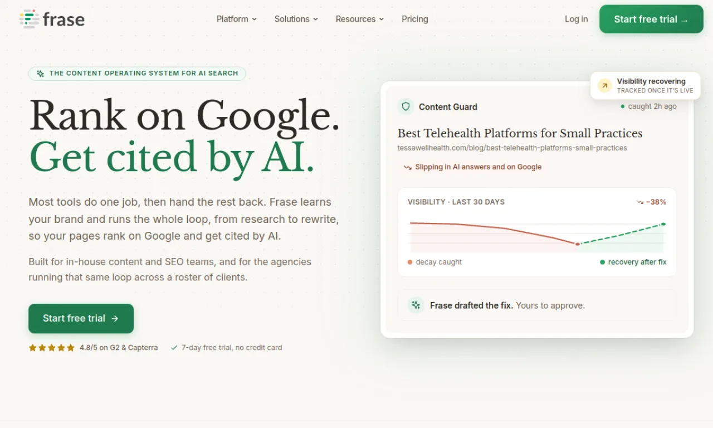The height and width of the screenshot is (428, 713).
Task: Expand the Solutions menu
Action: click(x=296, y=19)
